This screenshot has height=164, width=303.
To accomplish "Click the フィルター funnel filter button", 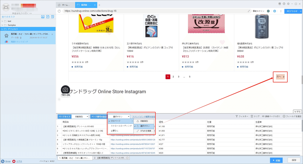I will pyautogui.click(x=242, y=116).
